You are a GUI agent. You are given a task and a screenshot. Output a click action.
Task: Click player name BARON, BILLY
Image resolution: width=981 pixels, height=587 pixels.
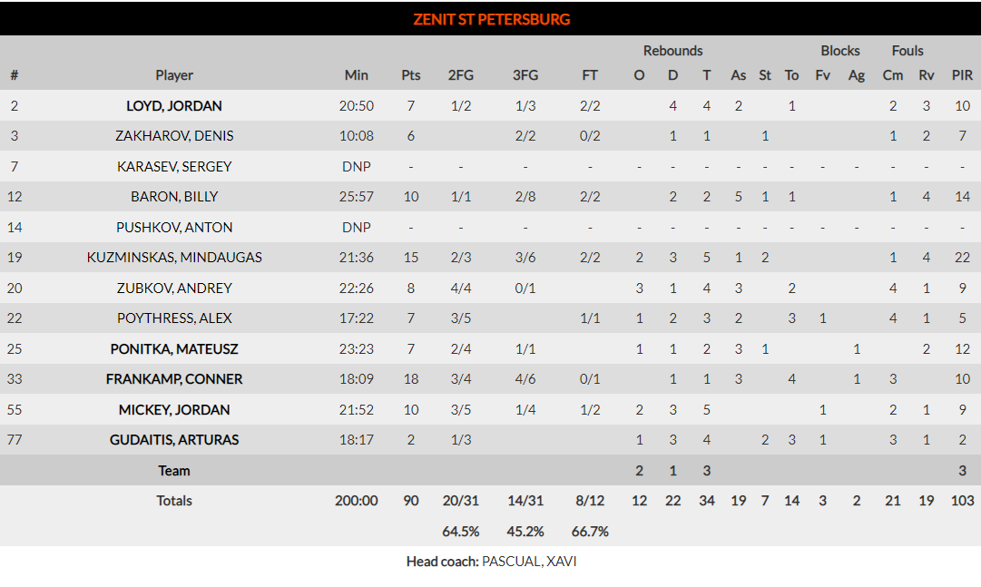(x=174, y=197)
